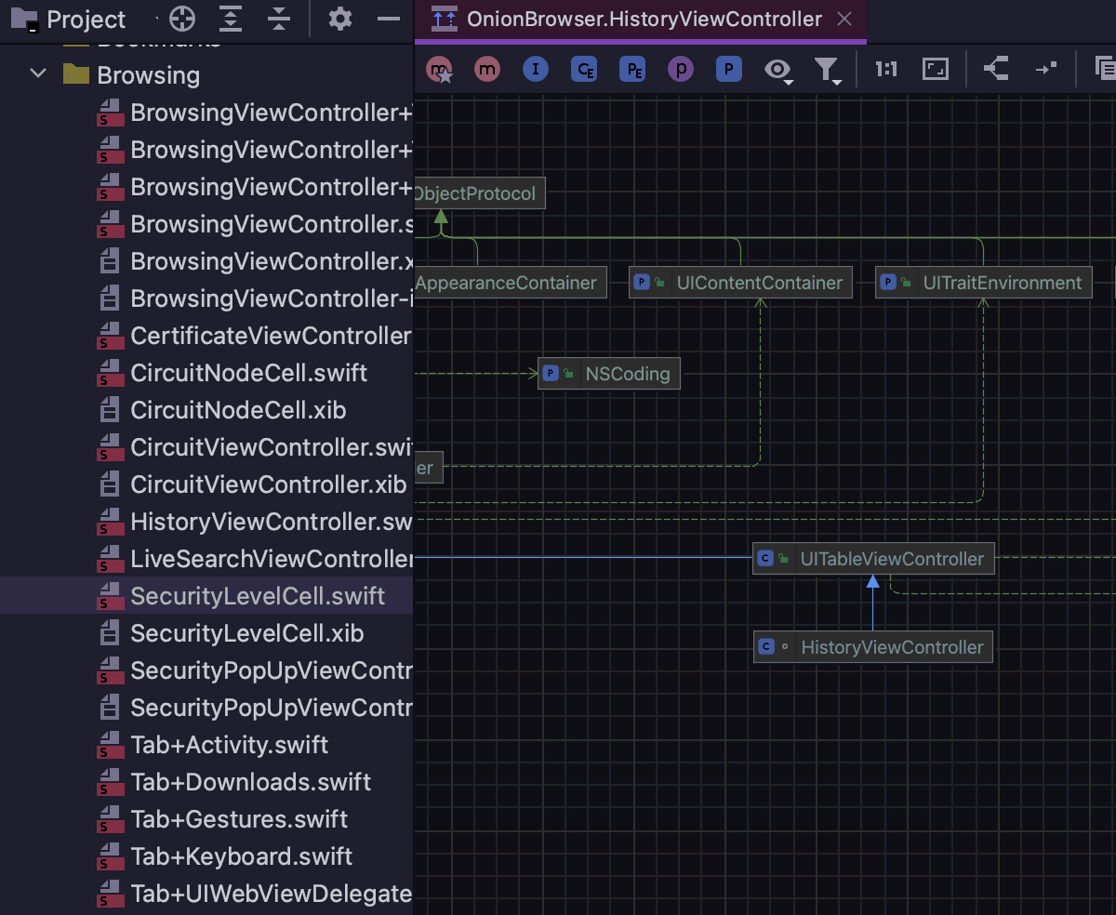The width and height of the screenshot is (1116, 915).
Task: Toggle the constructors filter (m with star)
Action: (x=439, y=70)
